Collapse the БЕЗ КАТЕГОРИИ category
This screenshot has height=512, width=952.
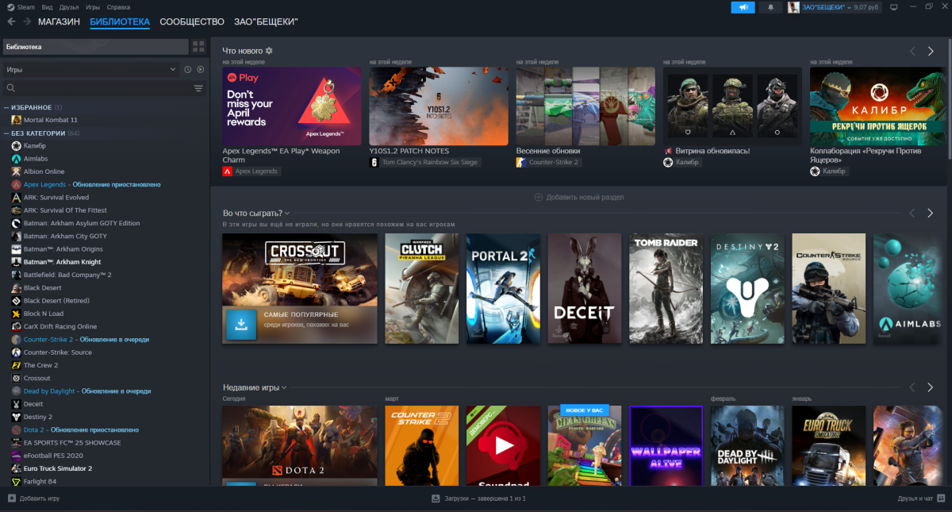click(6, 133)
